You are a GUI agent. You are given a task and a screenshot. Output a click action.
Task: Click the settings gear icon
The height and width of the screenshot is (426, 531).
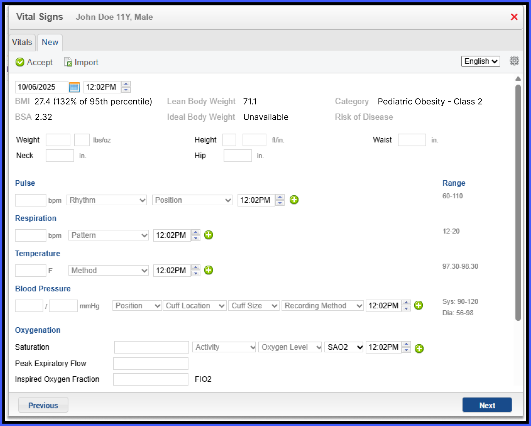tap(514, 61)
